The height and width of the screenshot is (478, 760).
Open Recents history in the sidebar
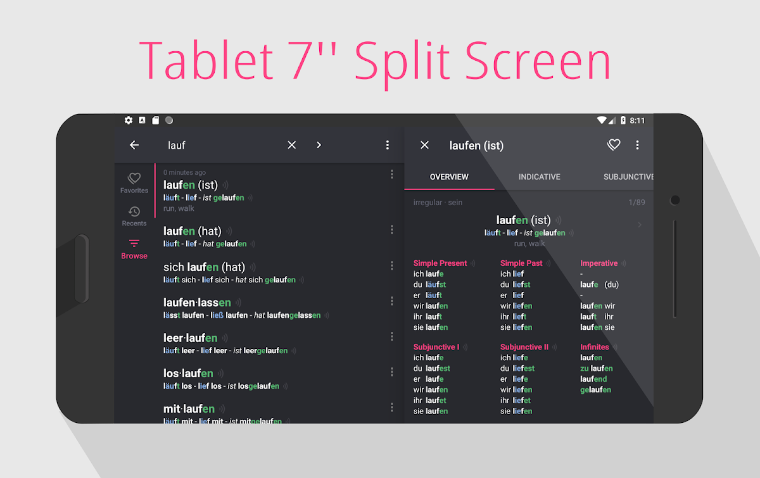(134, 216)
